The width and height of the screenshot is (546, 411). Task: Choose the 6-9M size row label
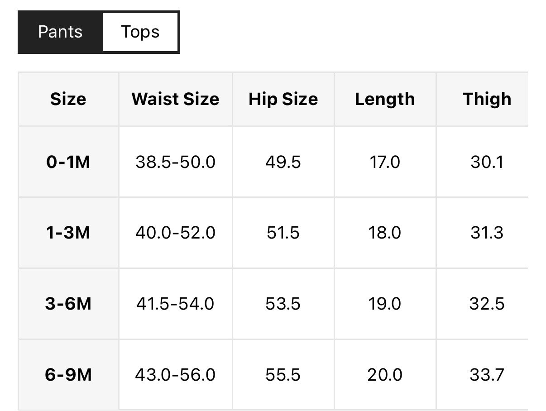(x=68, y=375)
